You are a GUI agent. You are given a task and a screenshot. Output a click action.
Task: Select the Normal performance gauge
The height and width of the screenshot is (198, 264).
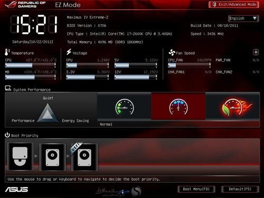tap(125, 107)
